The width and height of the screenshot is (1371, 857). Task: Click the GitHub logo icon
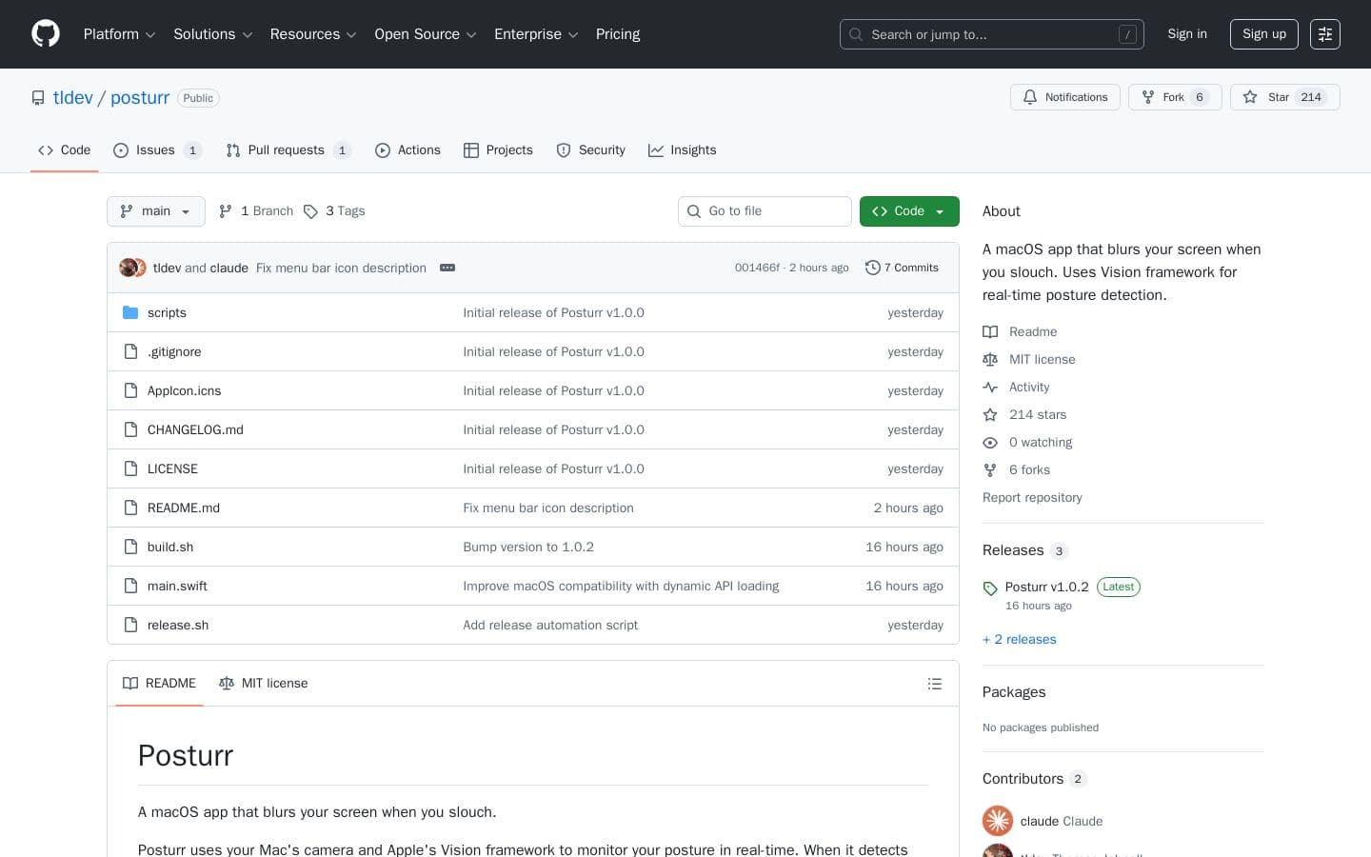tap(46, 34)
